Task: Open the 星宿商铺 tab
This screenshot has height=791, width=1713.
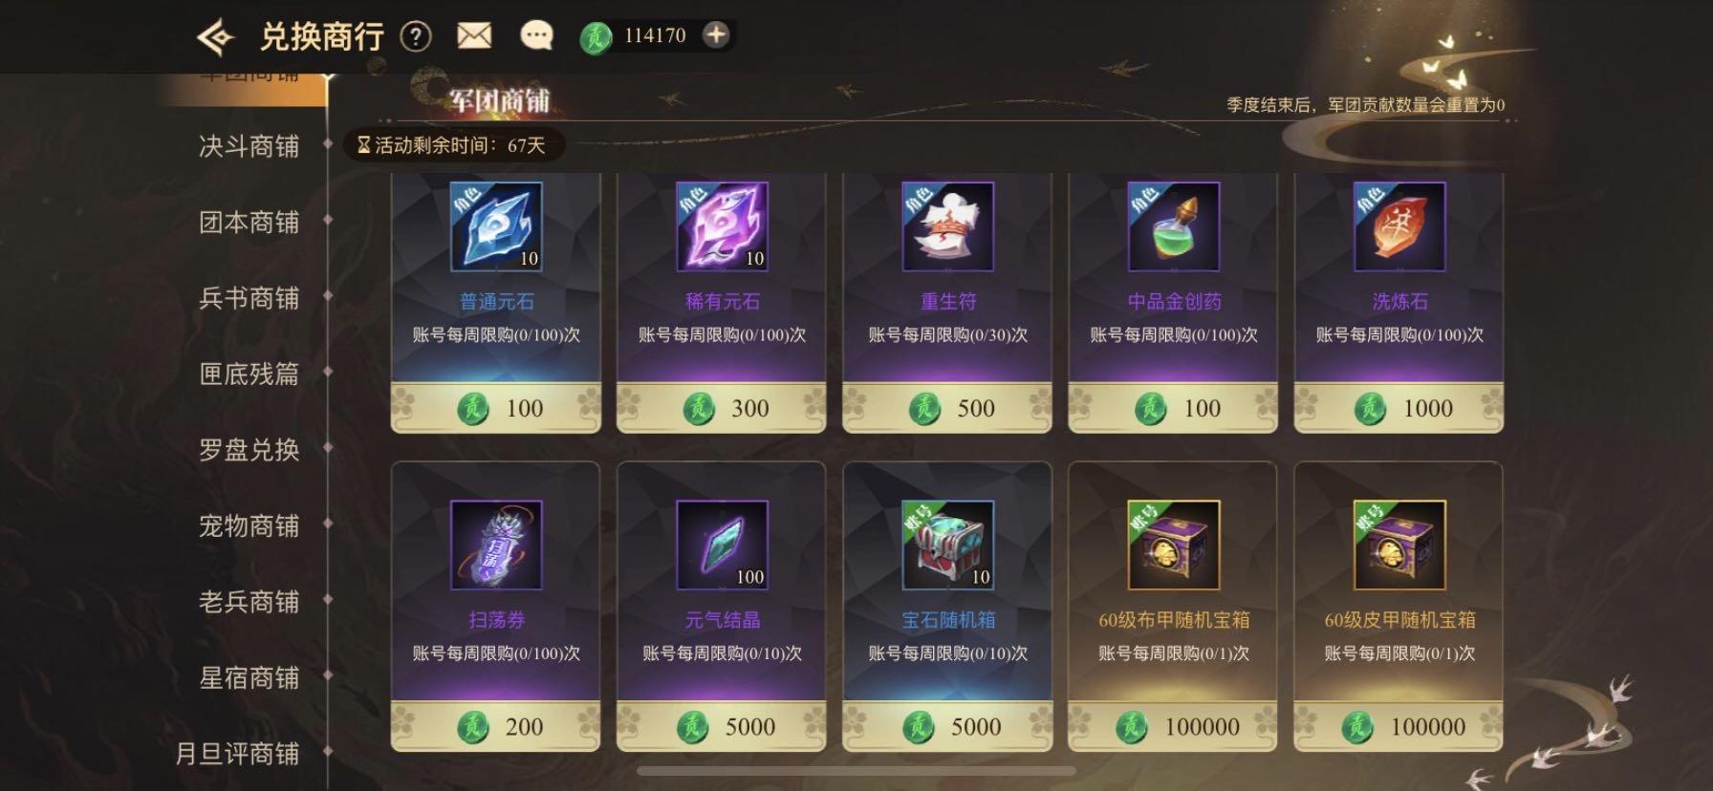Action: [x=249, y=677]
